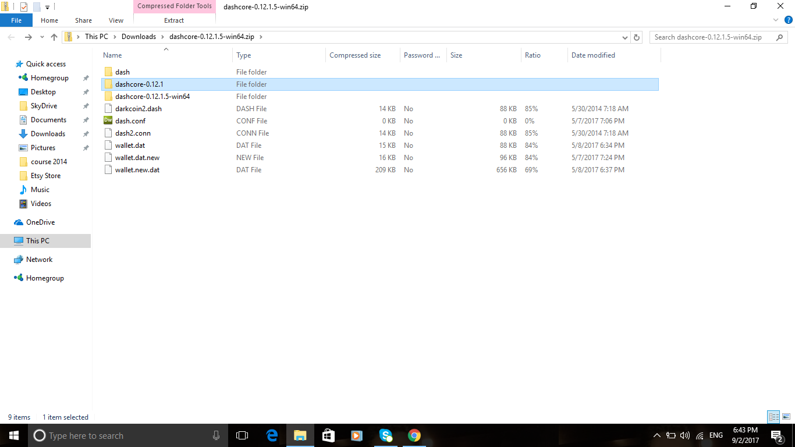Refresh the current folder view
This screenshot has height=447, width=795.
tap(637, 37)
